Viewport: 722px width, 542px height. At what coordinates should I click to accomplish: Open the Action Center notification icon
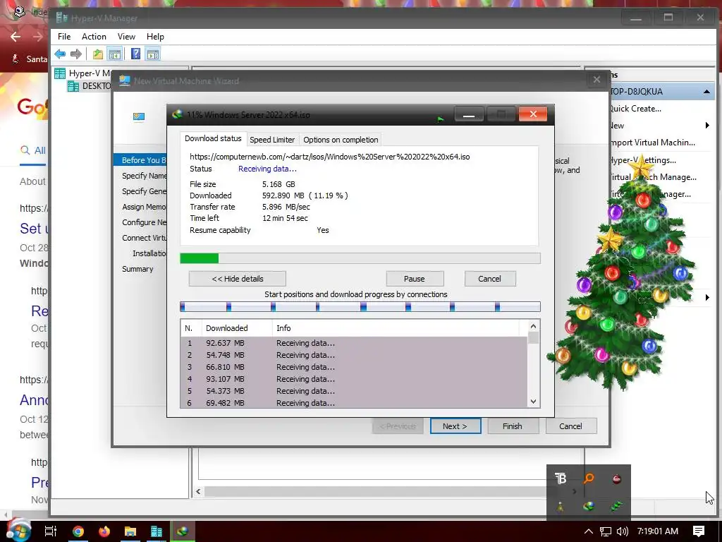[x=699, y=531]
